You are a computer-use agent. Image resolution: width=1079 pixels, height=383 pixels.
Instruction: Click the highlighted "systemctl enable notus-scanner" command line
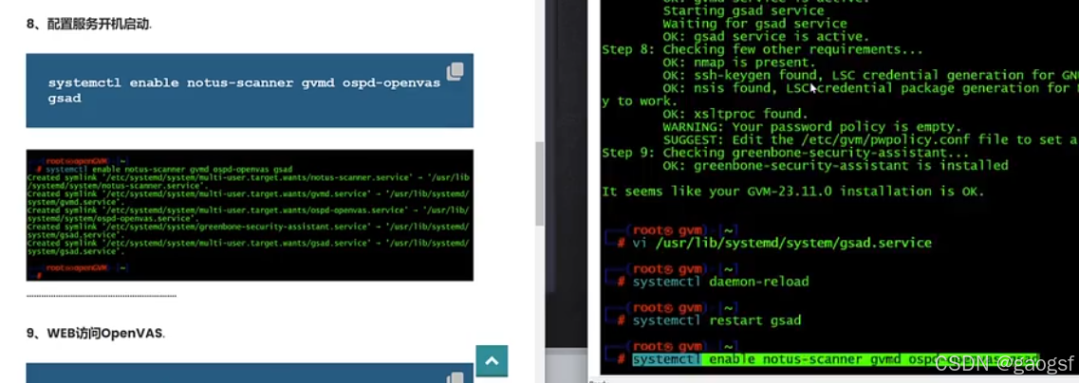[x=835, y=359]
